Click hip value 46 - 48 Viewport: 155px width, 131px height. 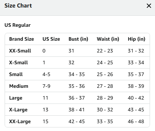[x=136, y=121]
